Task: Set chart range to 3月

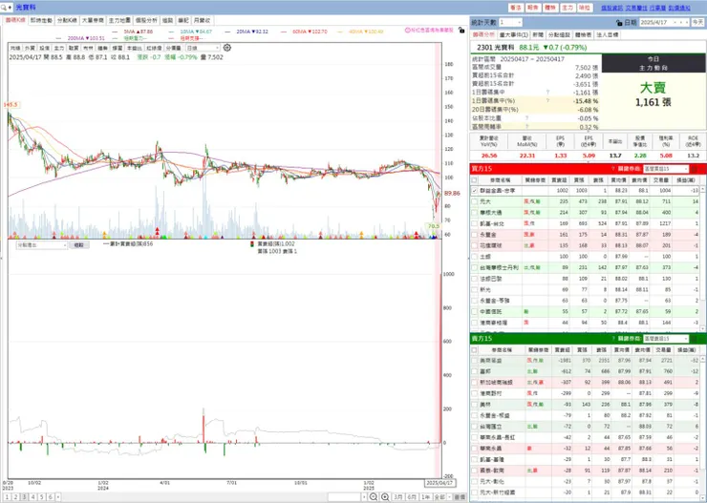Action: 397,497
